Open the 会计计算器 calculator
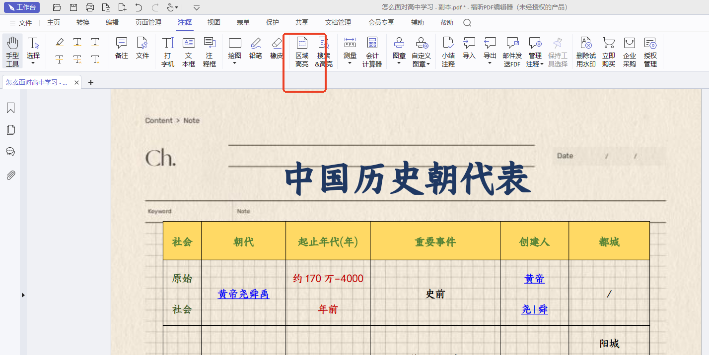709x355 pixels. click(x=372, y=51)
